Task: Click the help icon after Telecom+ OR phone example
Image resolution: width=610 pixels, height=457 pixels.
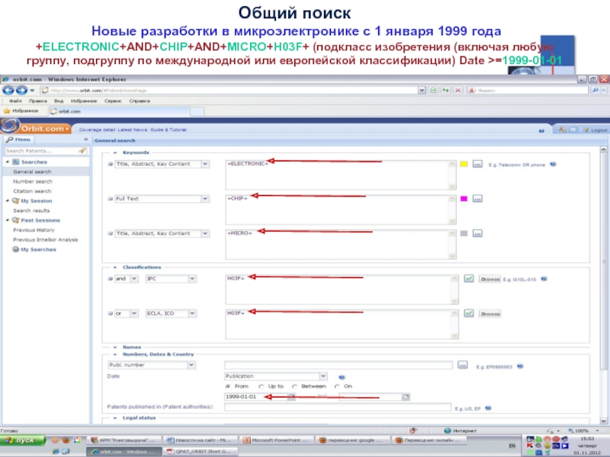Action: coord(554,163)
